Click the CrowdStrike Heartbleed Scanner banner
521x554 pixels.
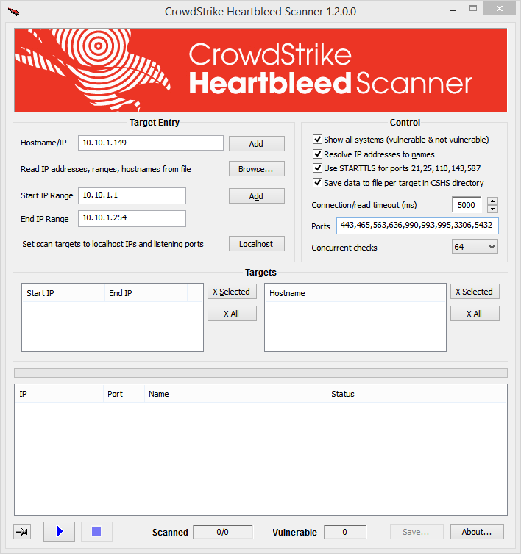click(x=260, y=70)
